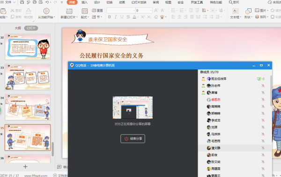Apply underline formatting icon

[122, 17]
